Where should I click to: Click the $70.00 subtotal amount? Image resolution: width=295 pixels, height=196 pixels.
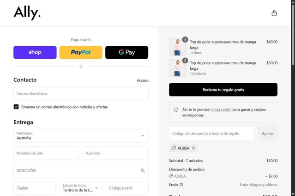[272, 161]
